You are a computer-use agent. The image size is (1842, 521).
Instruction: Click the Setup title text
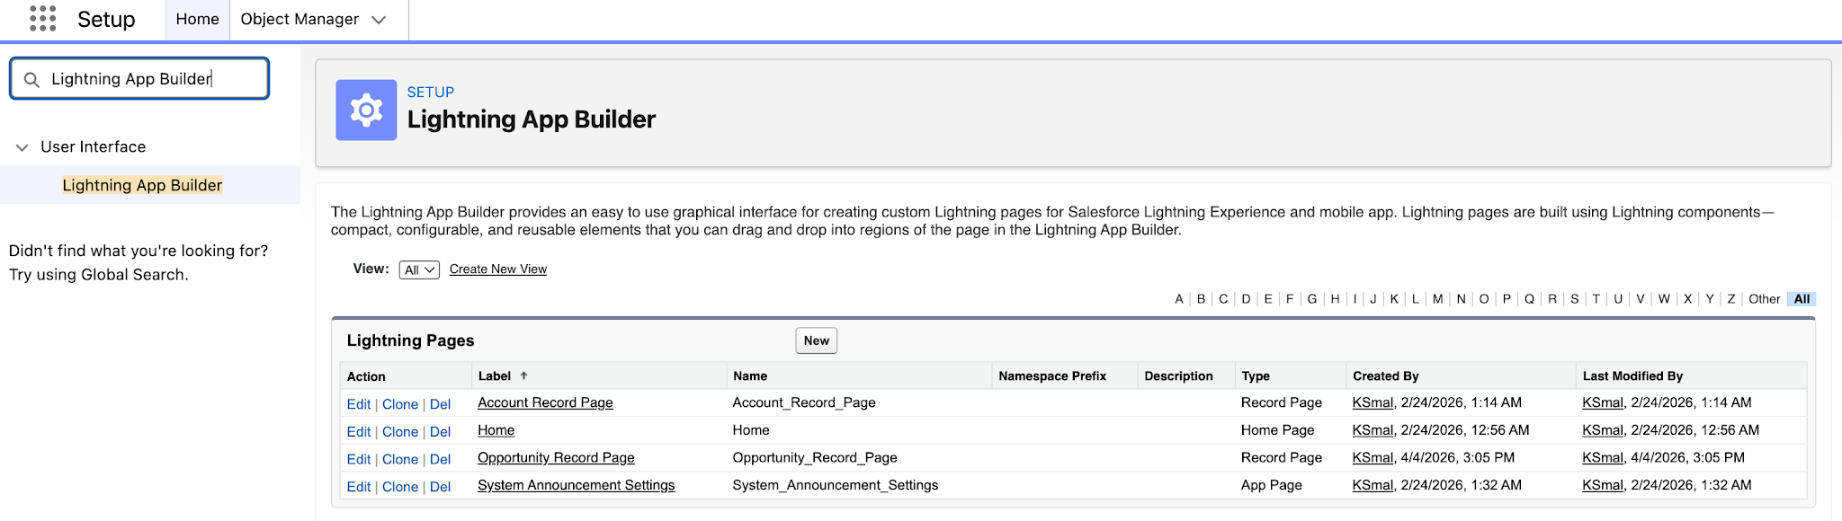tap(106, 20)
